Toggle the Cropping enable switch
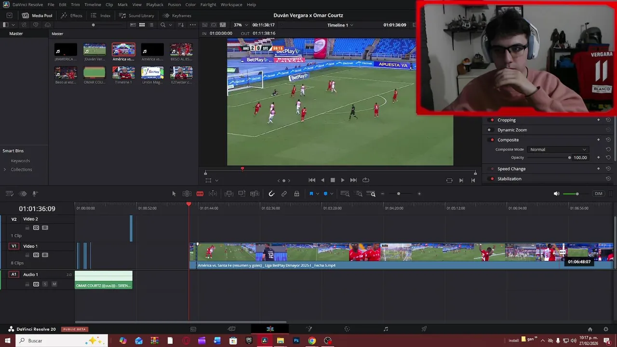Image resolution: width=617 pixels, height=347 pixels. pos(492,120)
